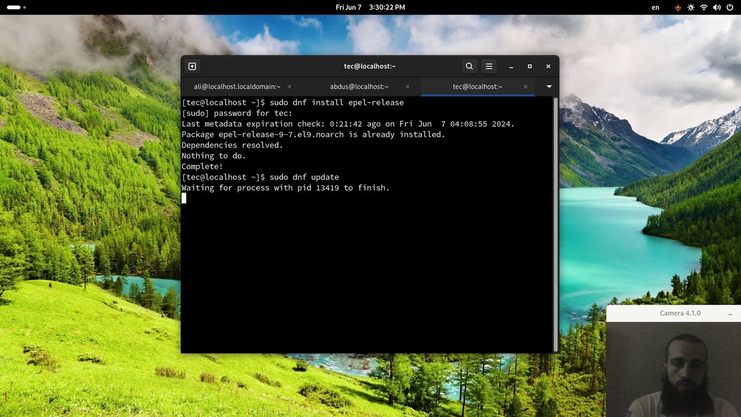
Task: Click the camera preview video feed
Action: pyautogui.click(x=674, y=370)
